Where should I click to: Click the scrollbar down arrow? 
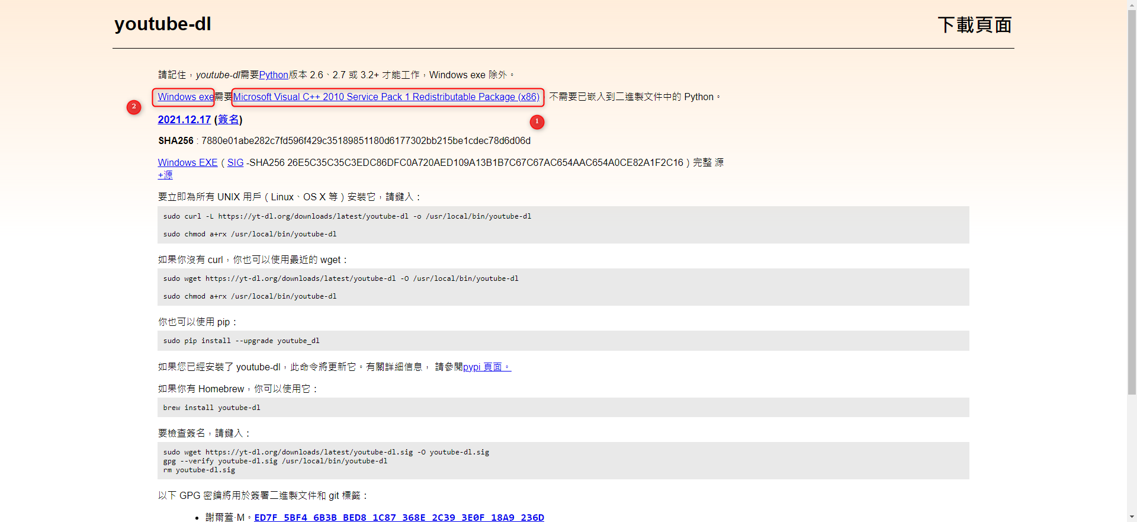pyautogui.click(x=1132, y=517)
